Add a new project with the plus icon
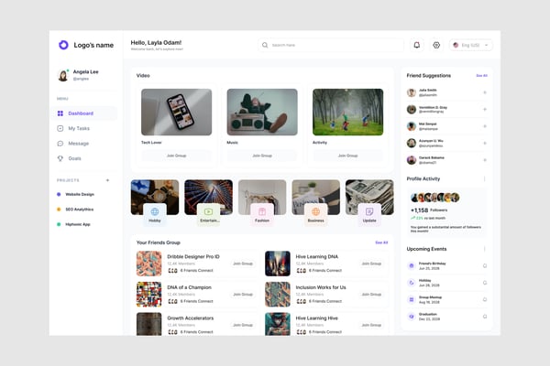The height and width of the screenshot is (366, 550). tap(107, 180)
